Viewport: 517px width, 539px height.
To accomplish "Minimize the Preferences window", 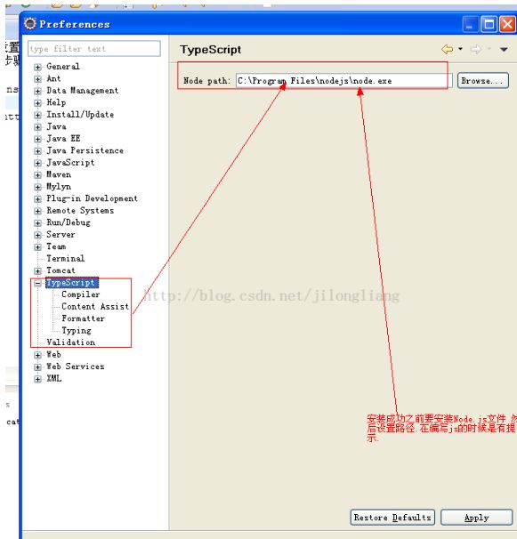I will pyautogui.click(x=470, y=24).
